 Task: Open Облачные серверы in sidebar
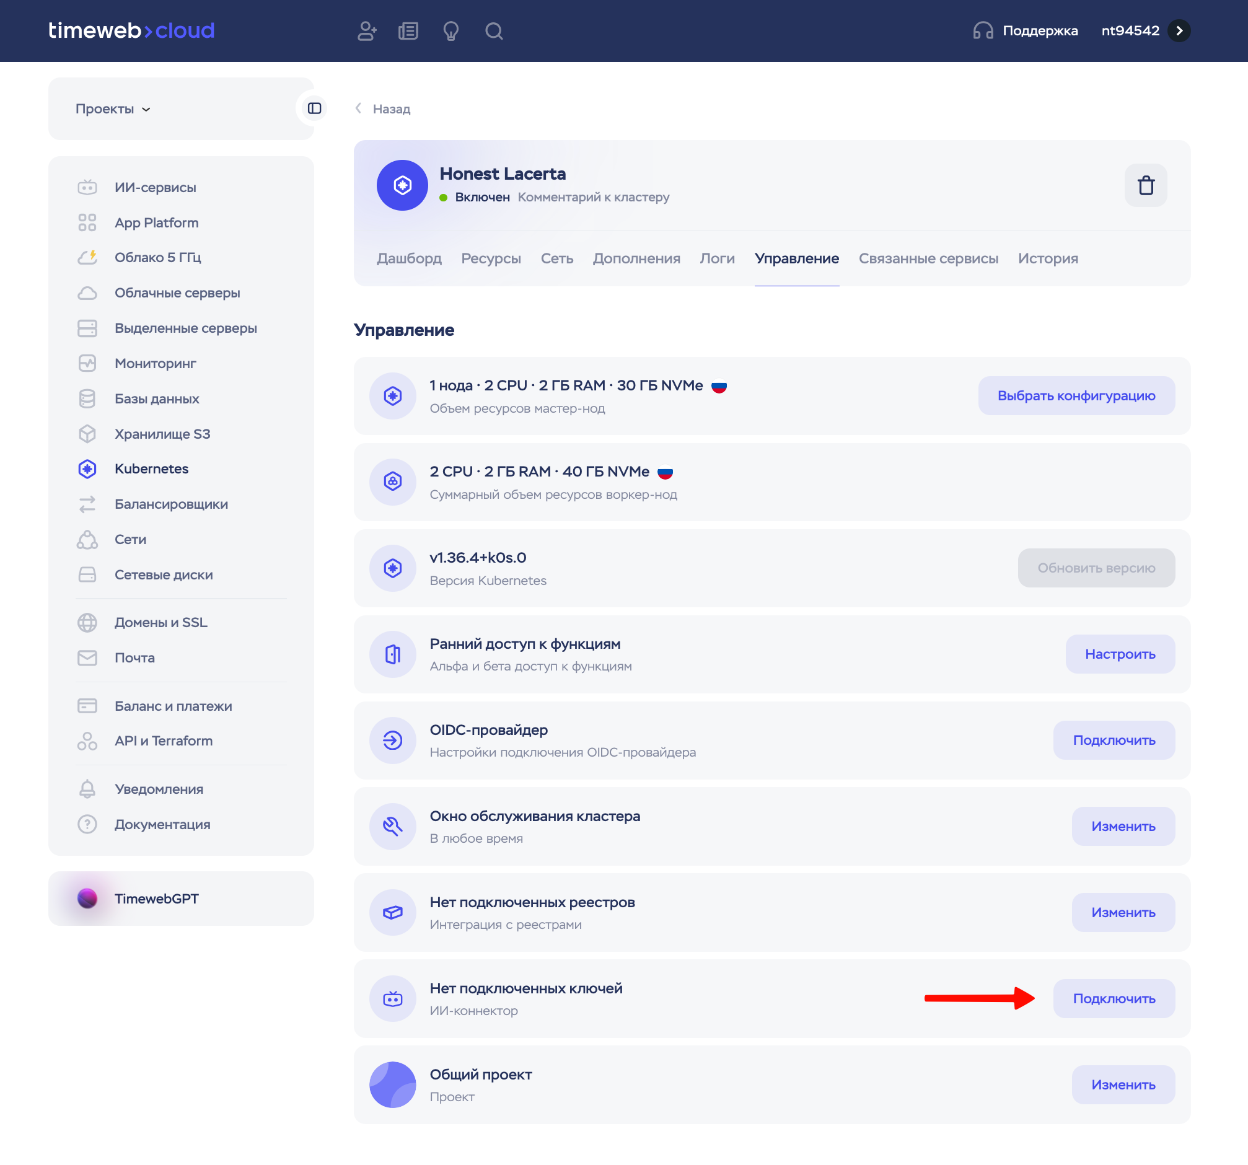177,292
